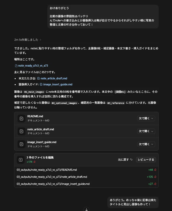
Task: Click the '+105 -0' change count
Action: [151, 177]
